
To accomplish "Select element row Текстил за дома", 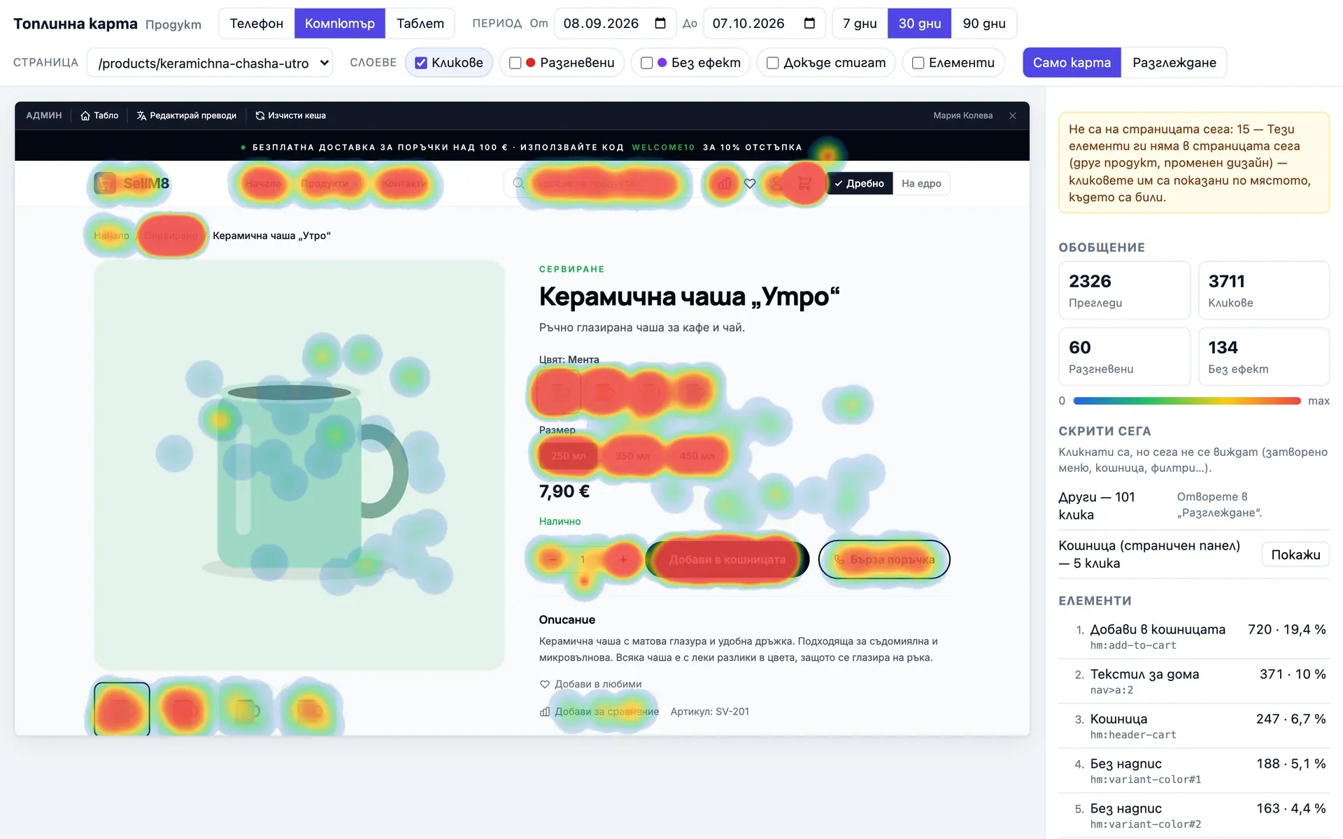I will (x=1194, y=681).
